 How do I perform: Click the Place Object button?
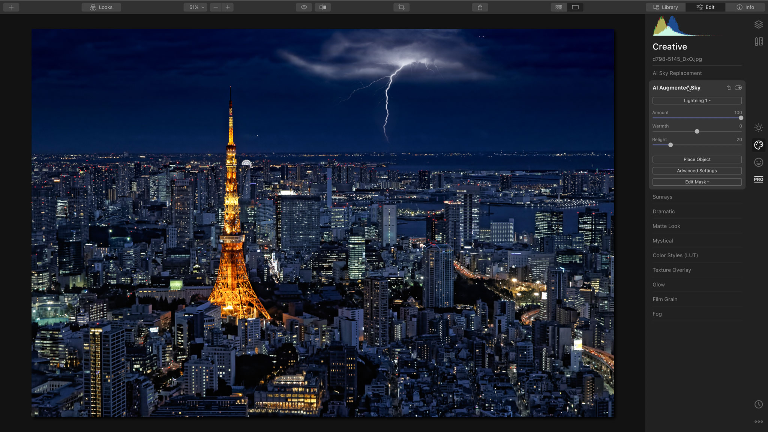[696, 159]
